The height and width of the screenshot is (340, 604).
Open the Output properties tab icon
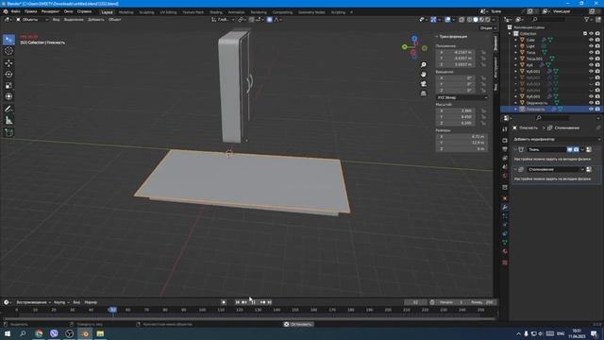click(505, 149)
